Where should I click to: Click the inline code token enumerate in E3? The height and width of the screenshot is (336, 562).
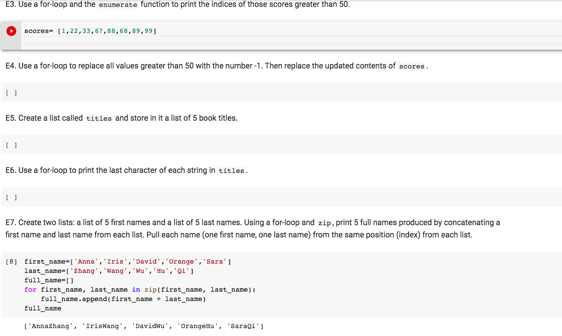[119, 5]
